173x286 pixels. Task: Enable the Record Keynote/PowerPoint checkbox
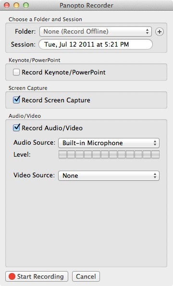[16, 72]
